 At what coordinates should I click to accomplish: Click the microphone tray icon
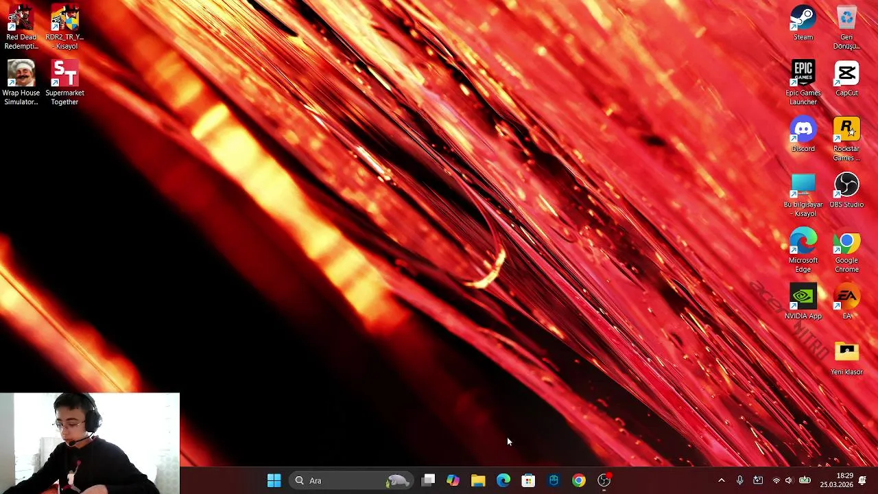pos(739,480)
